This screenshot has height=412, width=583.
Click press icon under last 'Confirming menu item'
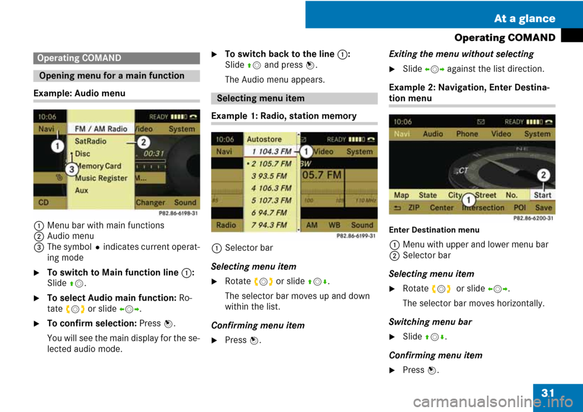[431, 370]
